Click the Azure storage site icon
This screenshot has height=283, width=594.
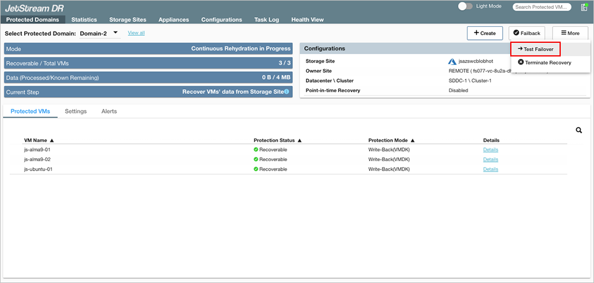[452, 61]
